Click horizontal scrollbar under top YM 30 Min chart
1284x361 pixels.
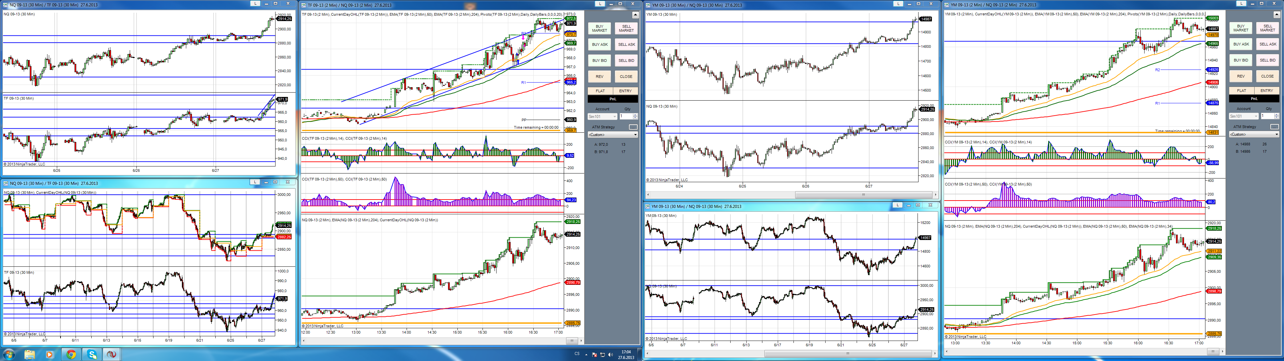point(863,195)
